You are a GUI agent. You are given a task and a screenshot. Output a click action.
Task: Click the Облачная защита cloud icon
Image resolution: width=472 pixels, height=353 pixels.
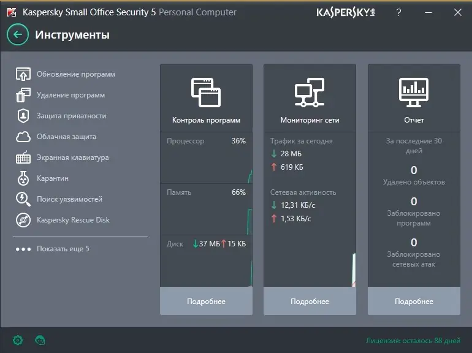click(23, 137)
